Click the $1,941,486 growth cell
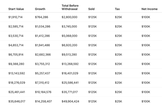 click(42, 45)
